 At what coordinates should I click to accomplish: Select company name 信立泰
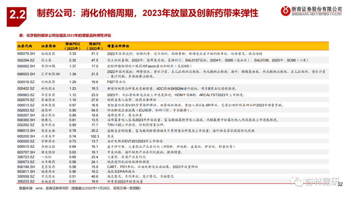(x=46, y=60)
